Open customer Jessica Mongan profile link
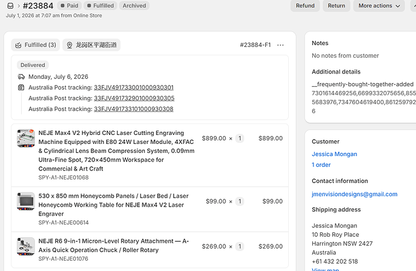Image resolution: width=416 pixels, height=271 pixels. [x=334, y=154]
